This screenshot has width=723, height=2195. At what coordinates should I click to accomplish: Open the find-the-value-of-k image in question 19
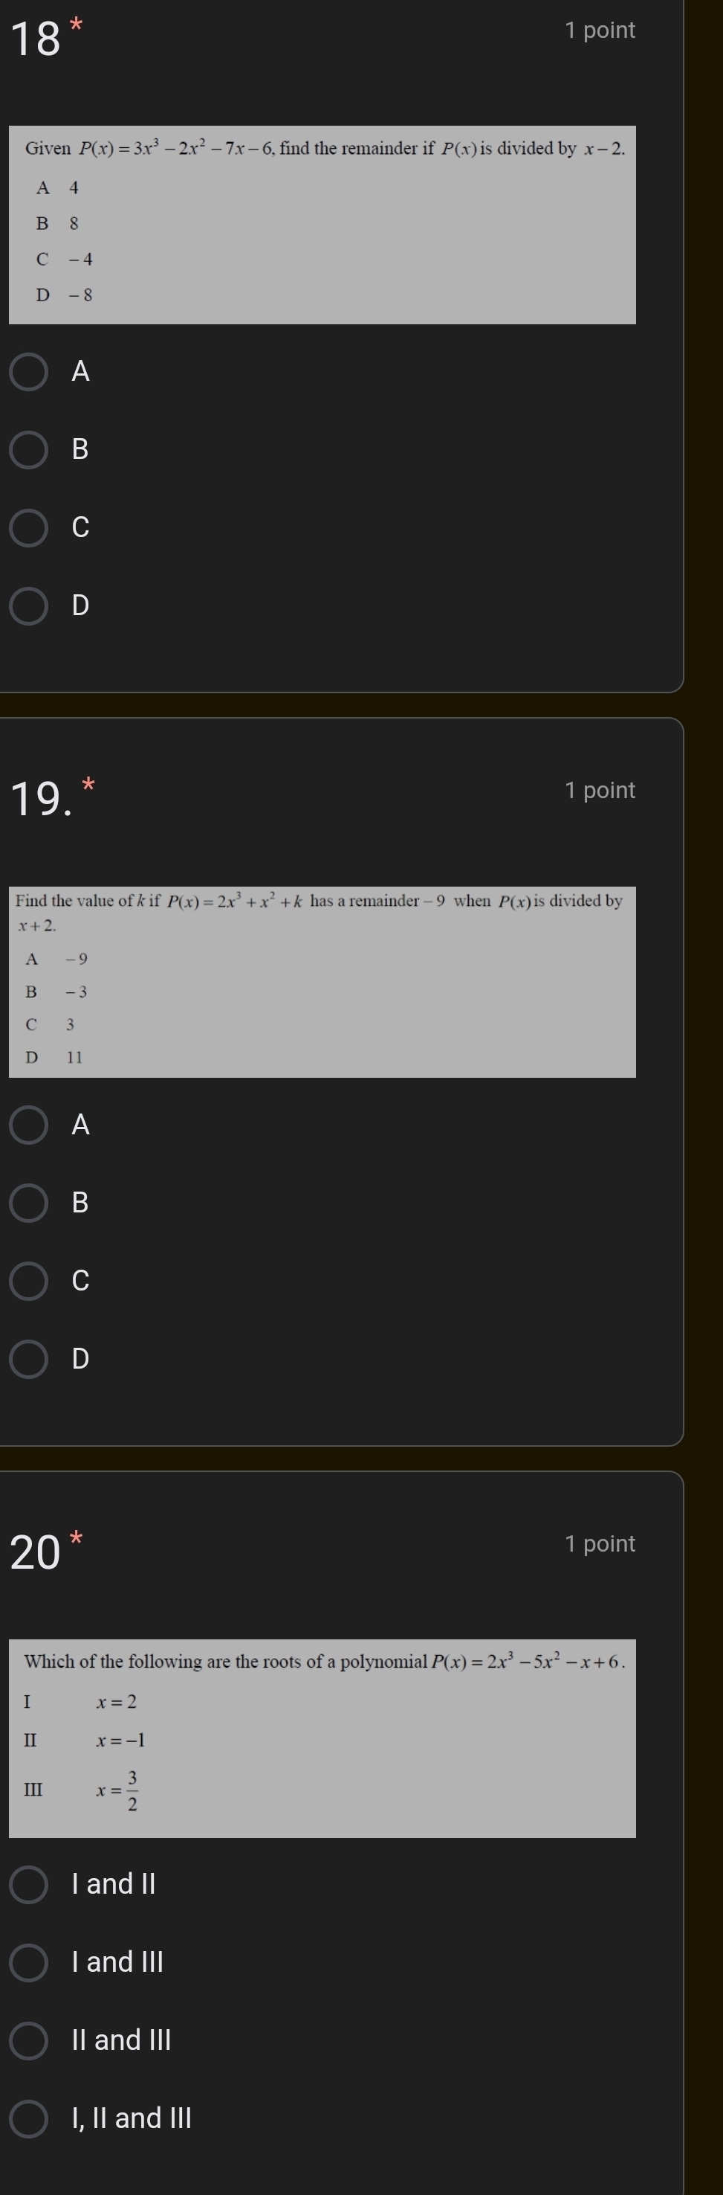tap(321, 980)
